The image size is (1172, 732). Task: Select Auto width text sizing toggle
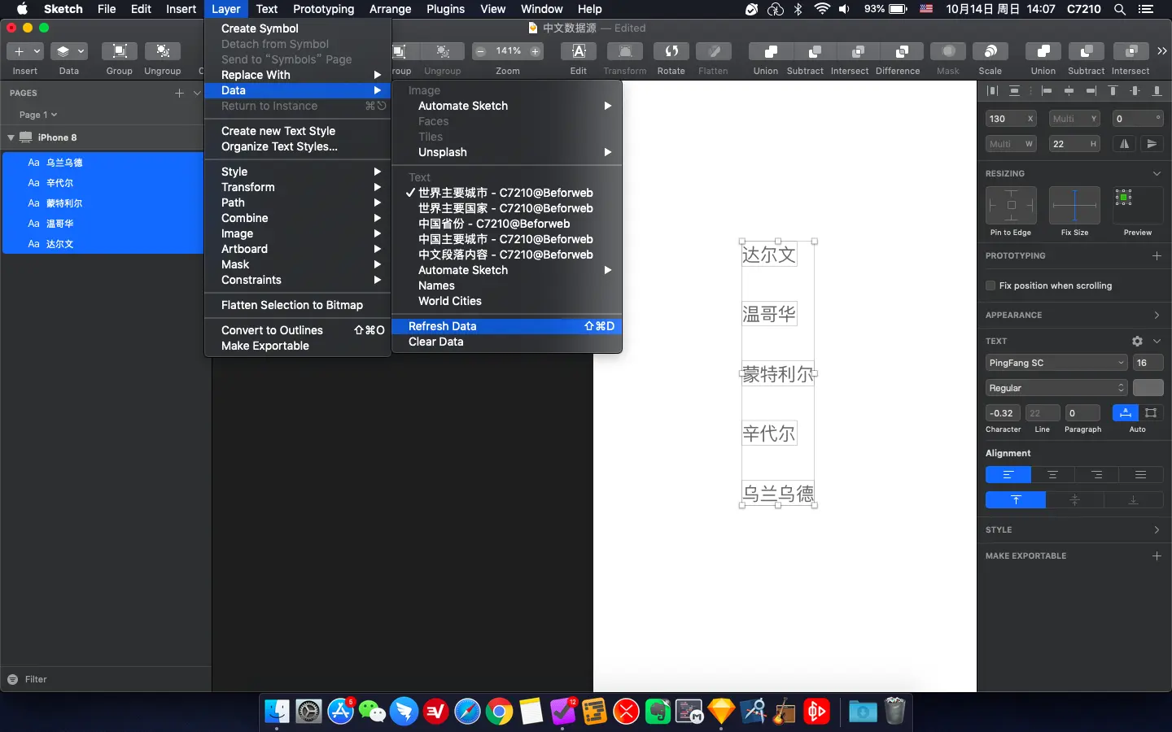click(1126, 413)
